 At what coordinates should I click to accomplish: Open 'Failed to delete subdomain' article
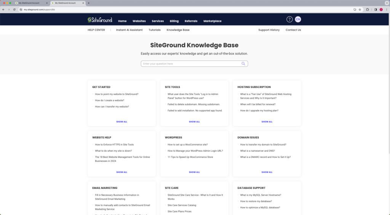pos(194,104)
